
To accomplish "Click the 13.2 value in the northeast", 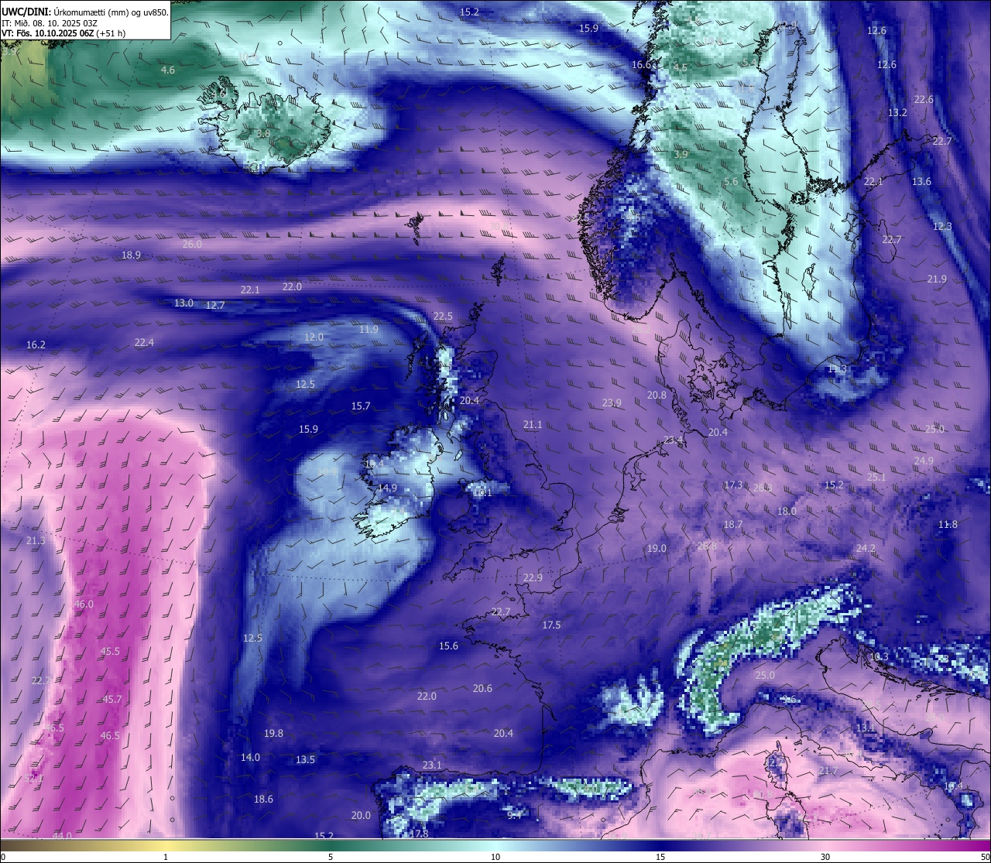I will [x=897, y=112].
